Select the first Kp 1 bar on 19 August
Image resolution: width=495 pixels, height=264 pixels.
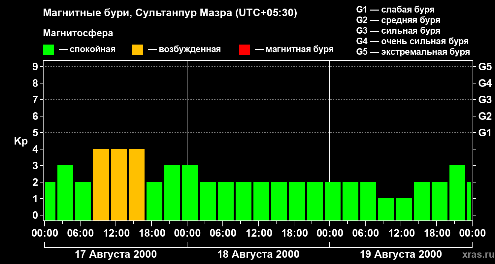[x=386, y=209]
